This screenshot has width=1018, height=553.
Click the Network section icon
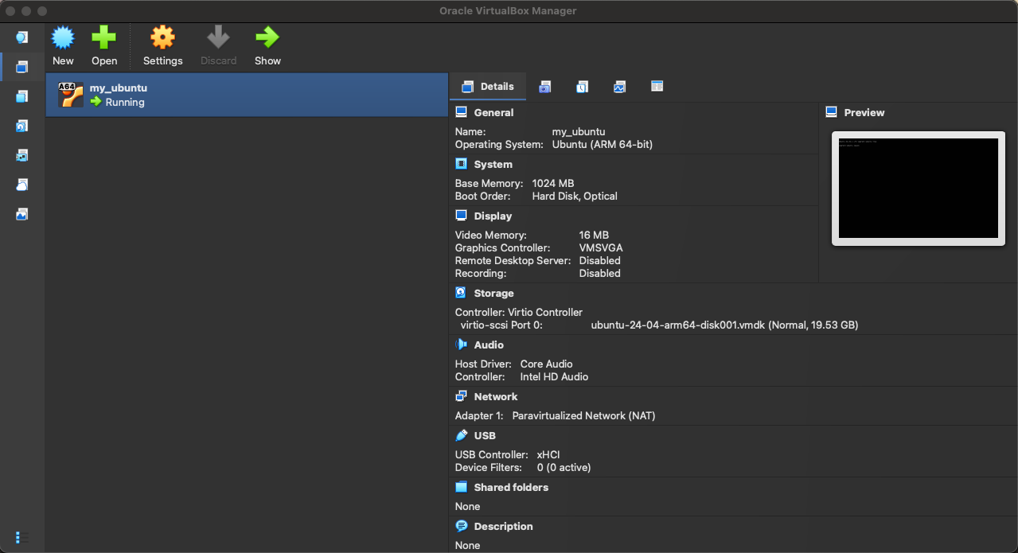(462, 396)
